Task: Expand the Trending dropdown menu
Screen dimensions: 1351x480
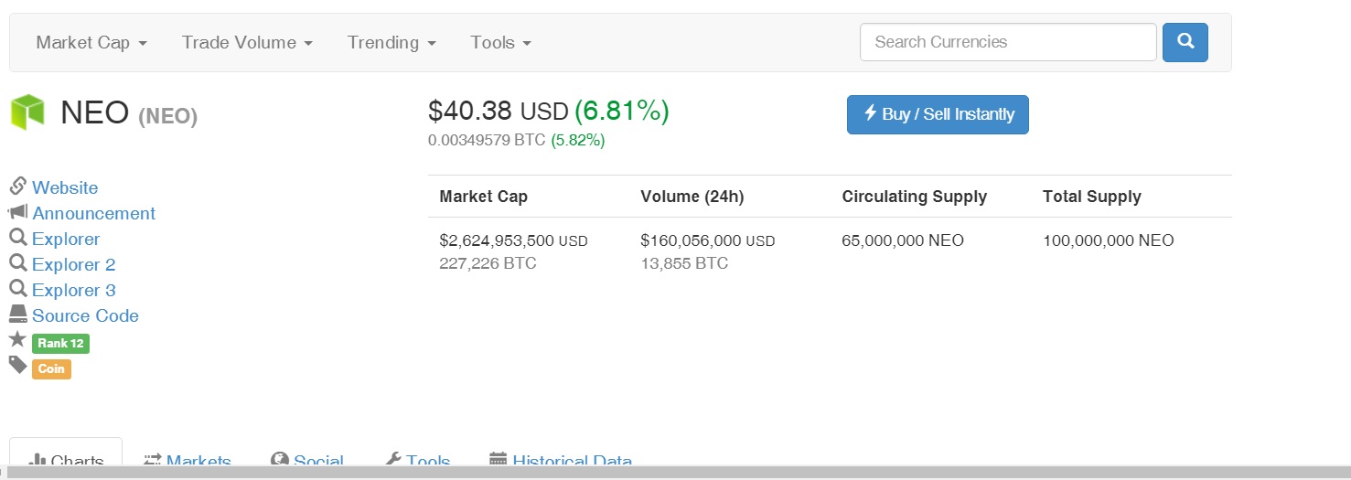Action: tap(391, 42)
